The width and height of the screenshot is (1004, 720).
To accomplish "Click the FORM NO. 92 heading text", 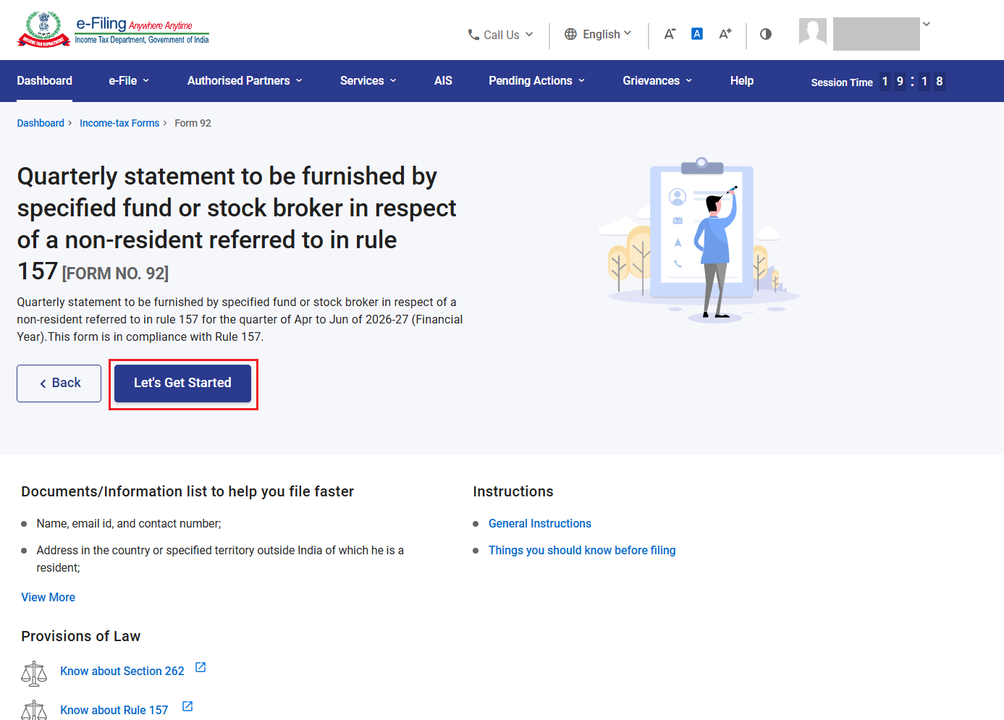I will point(115,274).
